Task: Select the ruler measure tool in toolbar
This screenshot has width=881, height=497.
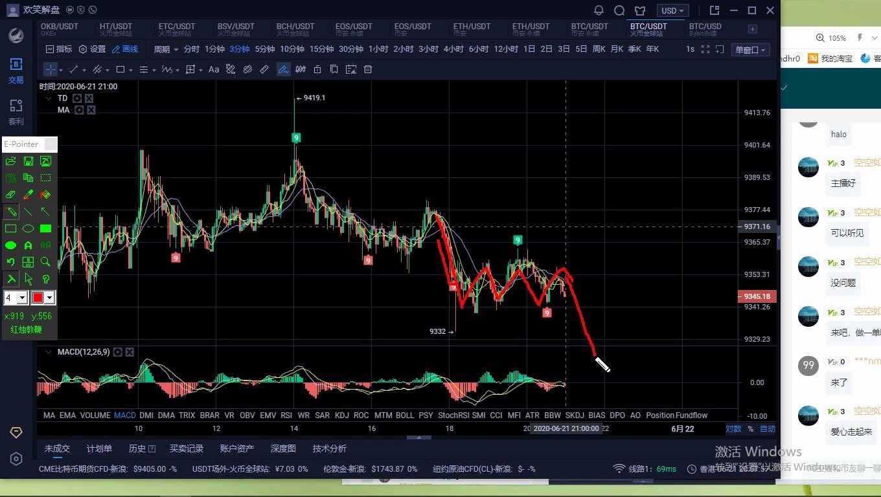Action: coord(264,69)
